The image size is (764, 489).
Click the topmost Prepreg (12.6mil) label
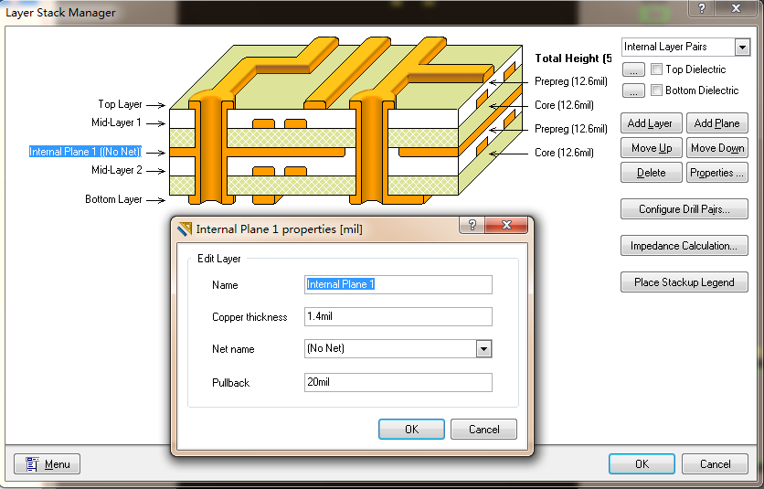(570, 81)
